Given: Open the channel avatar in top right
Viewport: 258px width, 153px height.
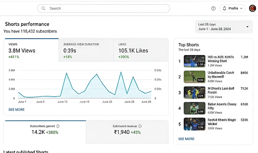Looking at the screenshot, I should (x=252, y=8).
